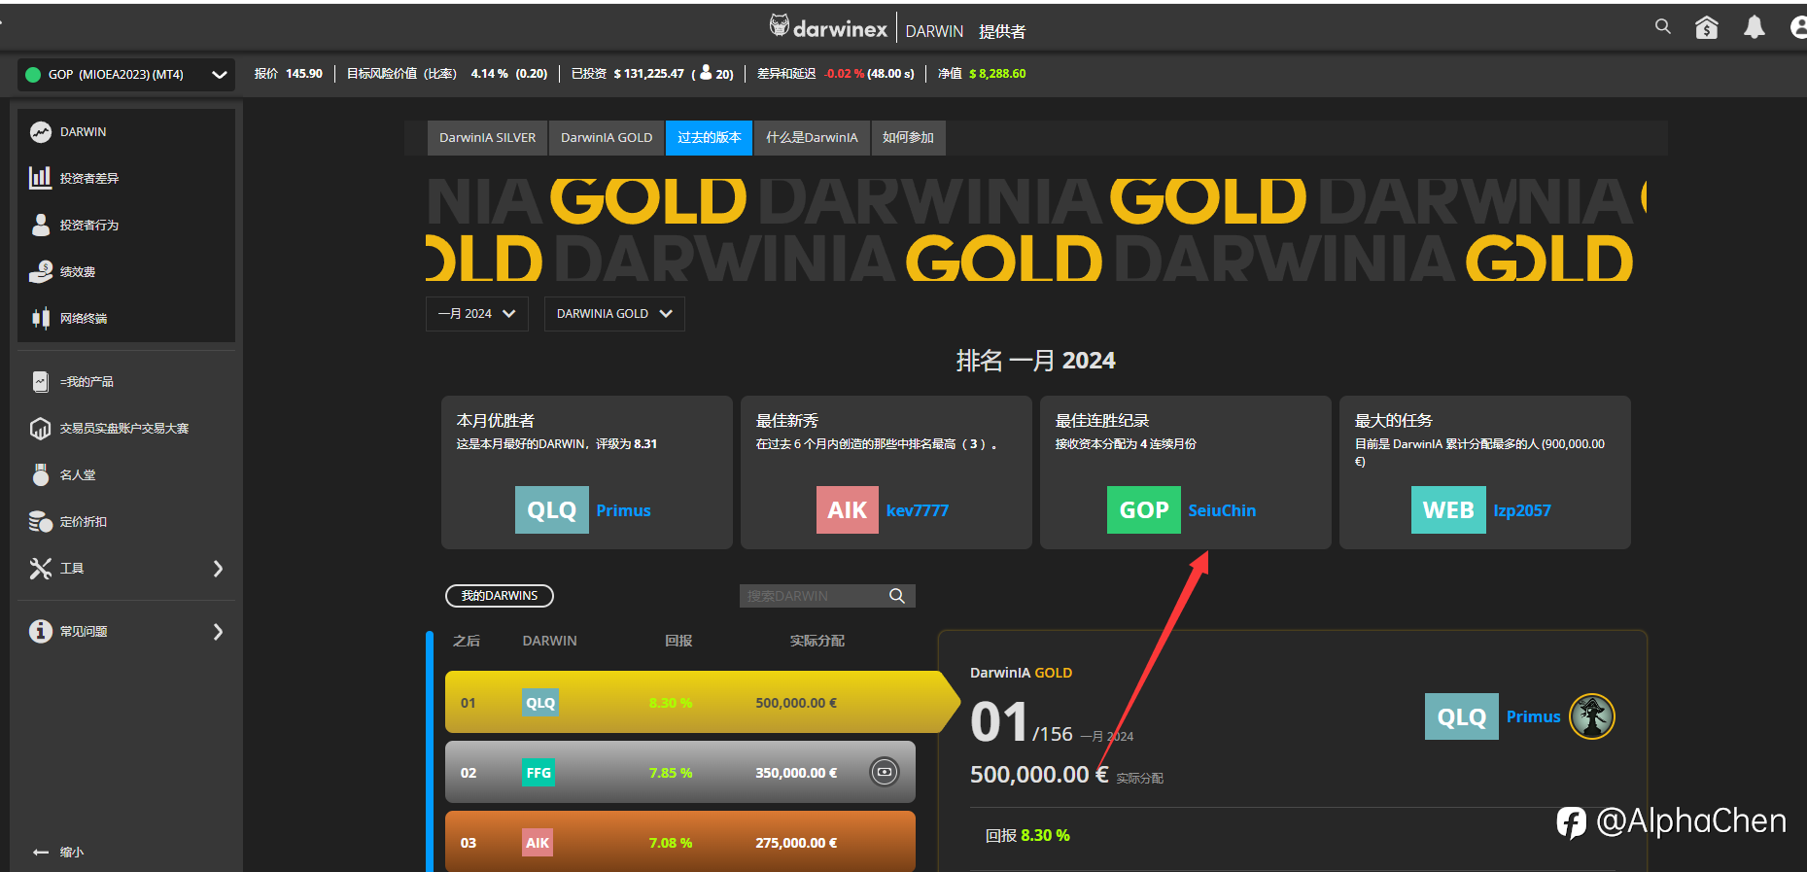The image size is (1807, 872).
Task: Open 定价折扣 coins icon
Action: (40, 521)
